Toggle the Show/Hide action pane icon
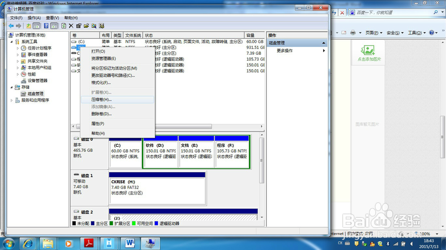Image resolution: width=446 pixels, height=250 pixels. click(54, 26)
